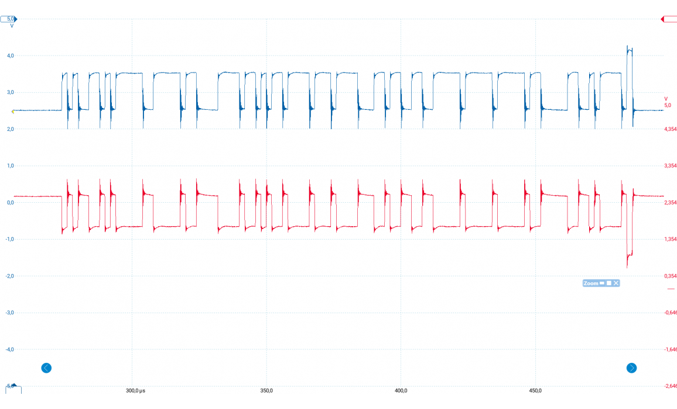The width and height of the screenshot is (677, 409).
Task: Click the small red dash marker on right axis
Action: pyautogui.click(x=671, y=289)
